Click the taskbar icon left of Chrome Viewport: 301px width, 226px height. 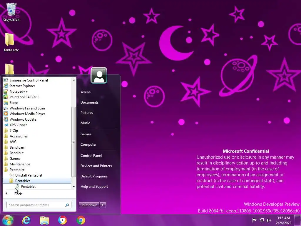point(63,220)
